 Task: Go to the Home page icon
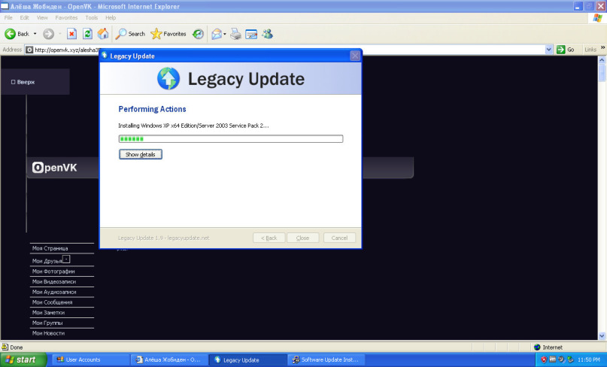(103, 34)
